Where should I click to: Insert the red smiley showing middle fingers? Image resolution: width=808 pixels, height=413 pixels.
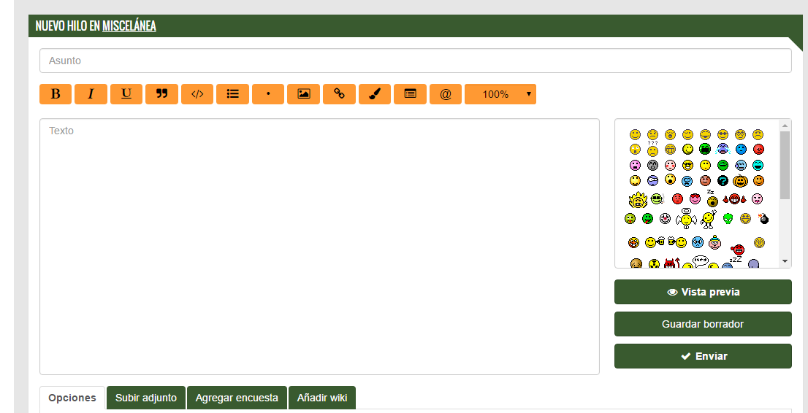(x=734, y=198)
